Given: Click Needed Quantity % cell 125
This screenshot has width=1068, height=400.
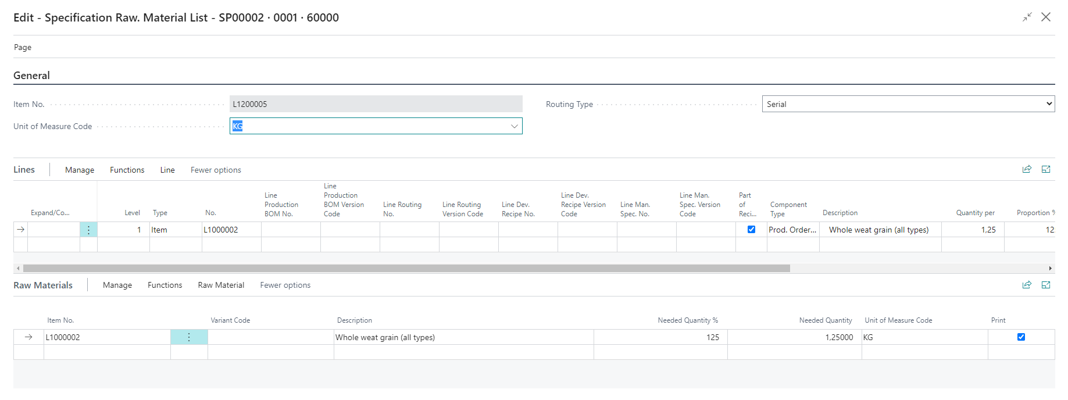Looking at the screenshot, I should coord(660,337).
